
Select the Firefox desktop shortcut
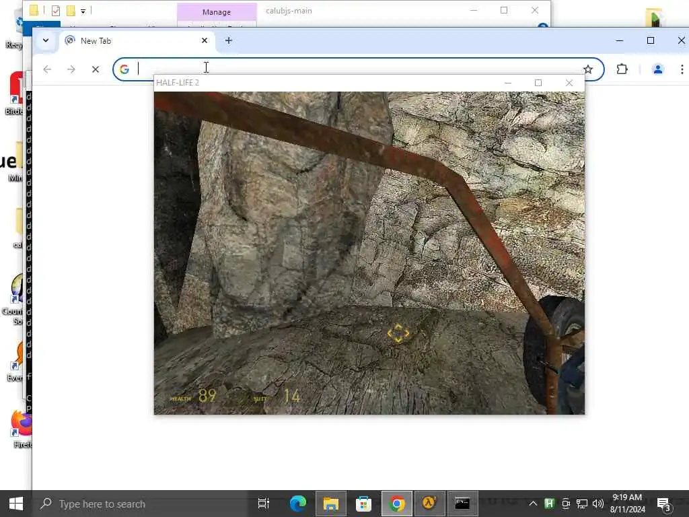point(21,429)
